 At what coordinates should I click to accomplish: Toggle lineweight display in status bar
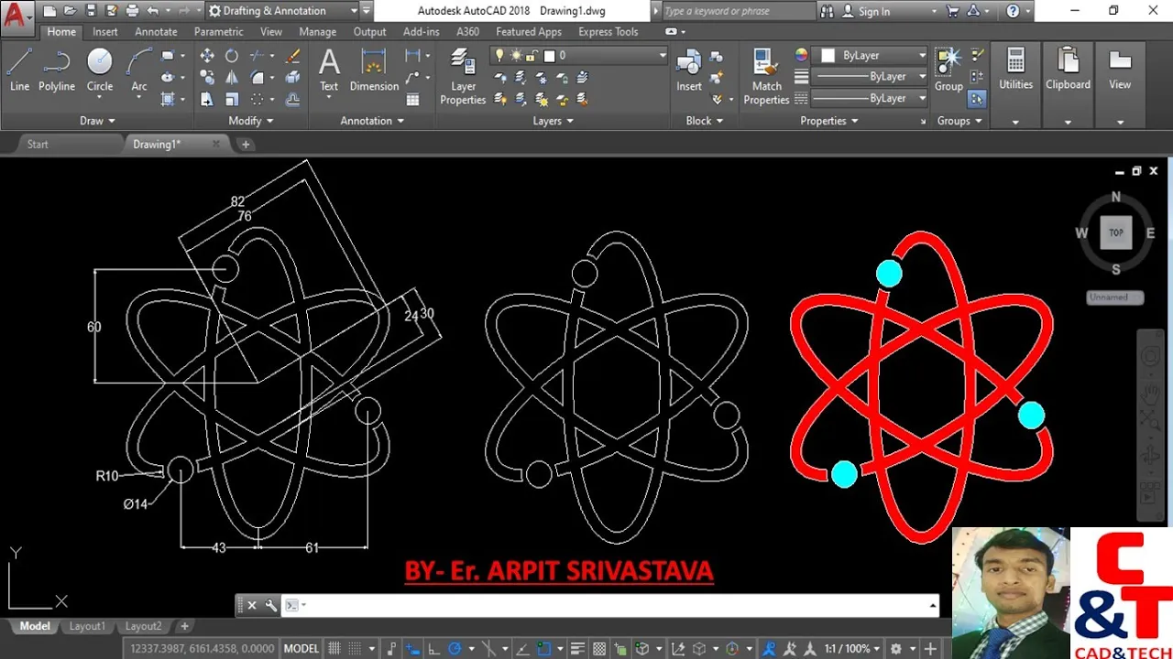(x=578, y=648)
